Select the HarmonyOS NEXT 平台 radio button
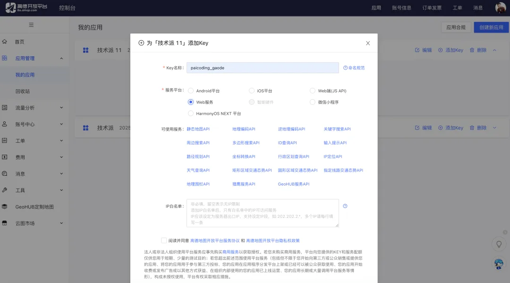The height and width of the screenshot is (283, 510). coord(191,113)
